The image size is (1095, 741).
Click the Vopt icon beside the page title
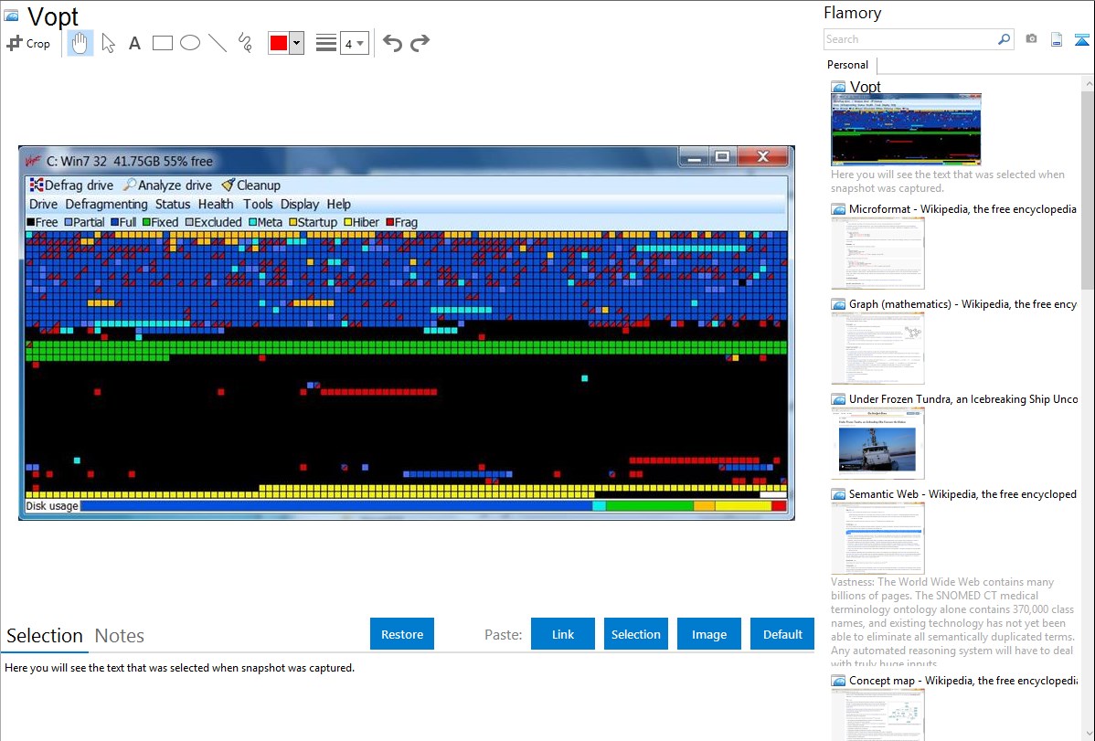[x=11, y=16]
